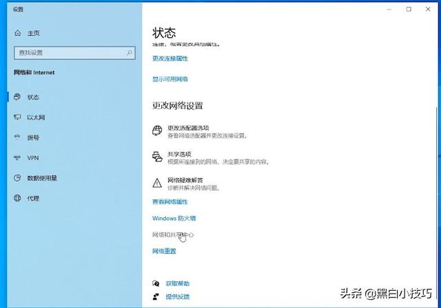Open 网络和共享中心 link
441x308 pixels.
(173, 234)
